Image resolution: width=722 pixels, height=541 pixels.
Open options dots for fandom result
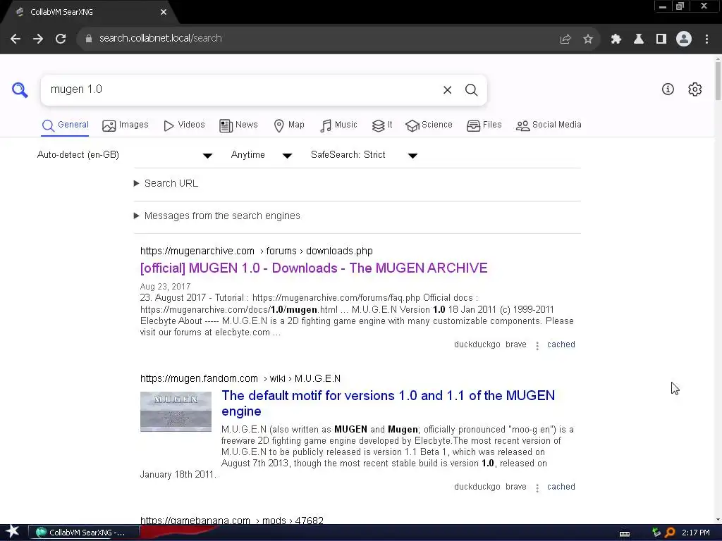pos(537,487)
